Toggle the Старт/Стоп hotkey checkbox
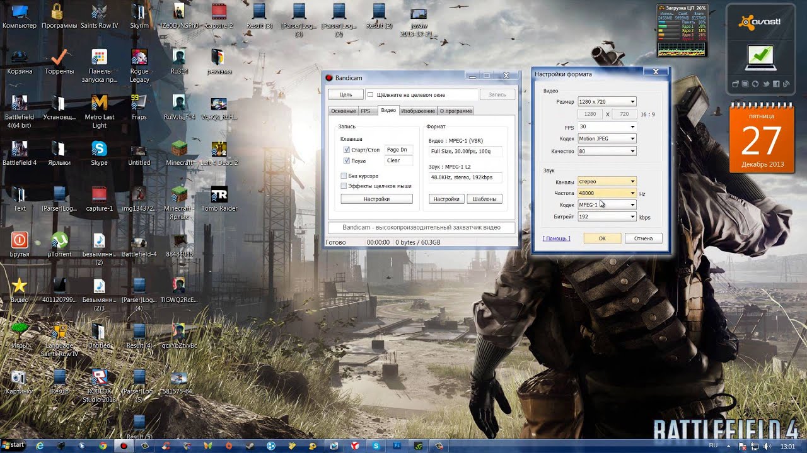Image resolution: width=807 pixels, height=453 pixels. pyautogui.click(x=347, y=150)
